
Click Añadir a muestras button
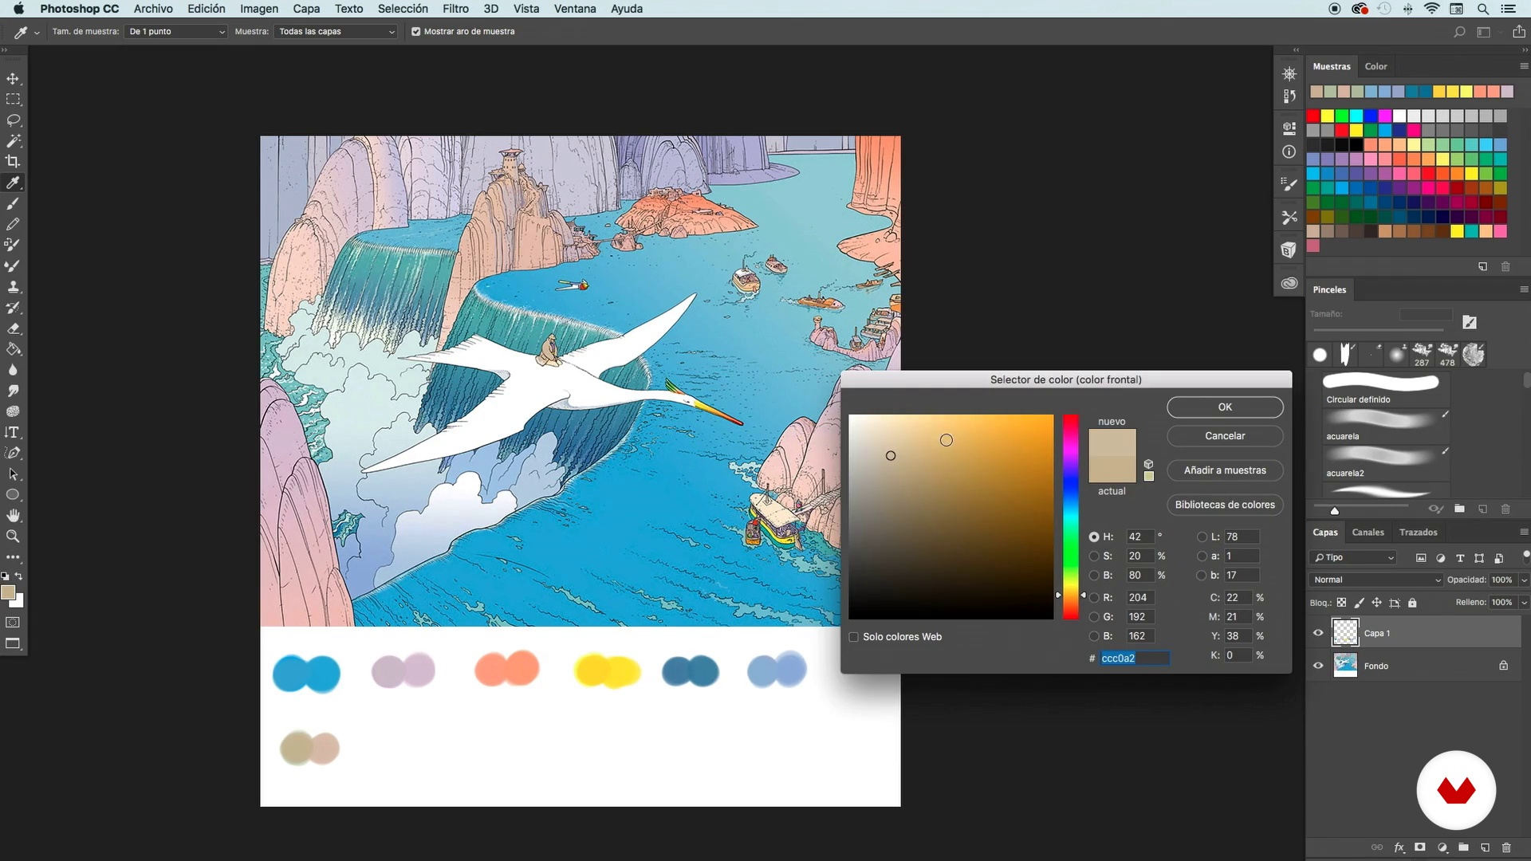(x=1225, y=470)
